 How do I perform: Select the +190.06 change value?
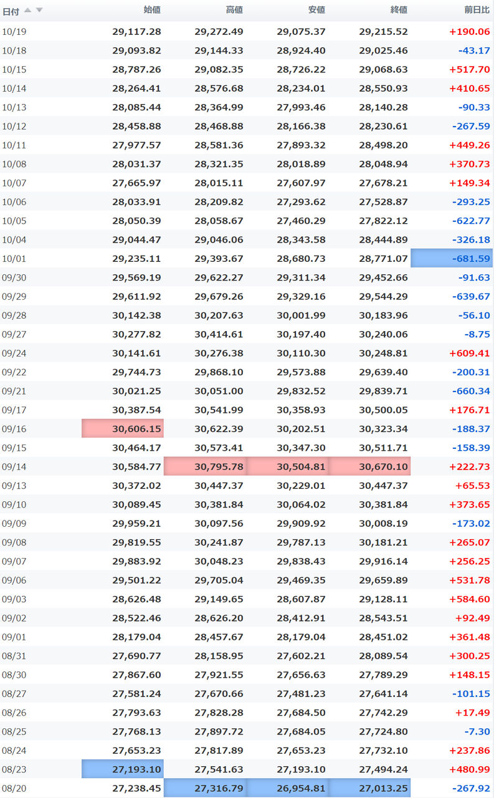(469, 31)
